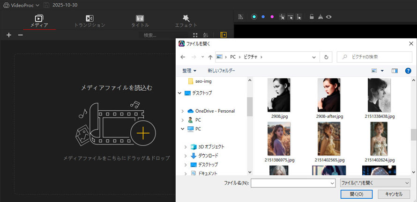Click the vertical guide cursor icon
This screenshot has height=202, width=417.
[299, 17]
